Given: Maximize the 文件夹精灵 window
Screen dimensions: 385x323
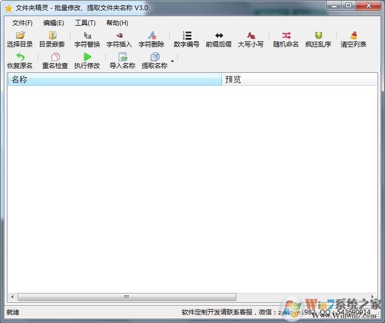Looking at the screenshot, I should (x=349, y=6).
